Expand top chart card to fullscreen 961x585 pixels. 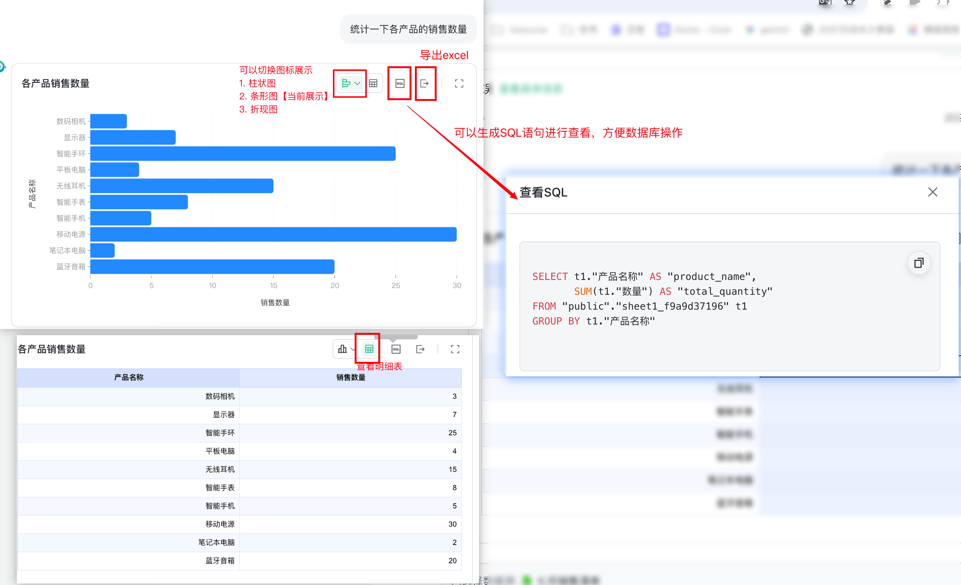459,83
